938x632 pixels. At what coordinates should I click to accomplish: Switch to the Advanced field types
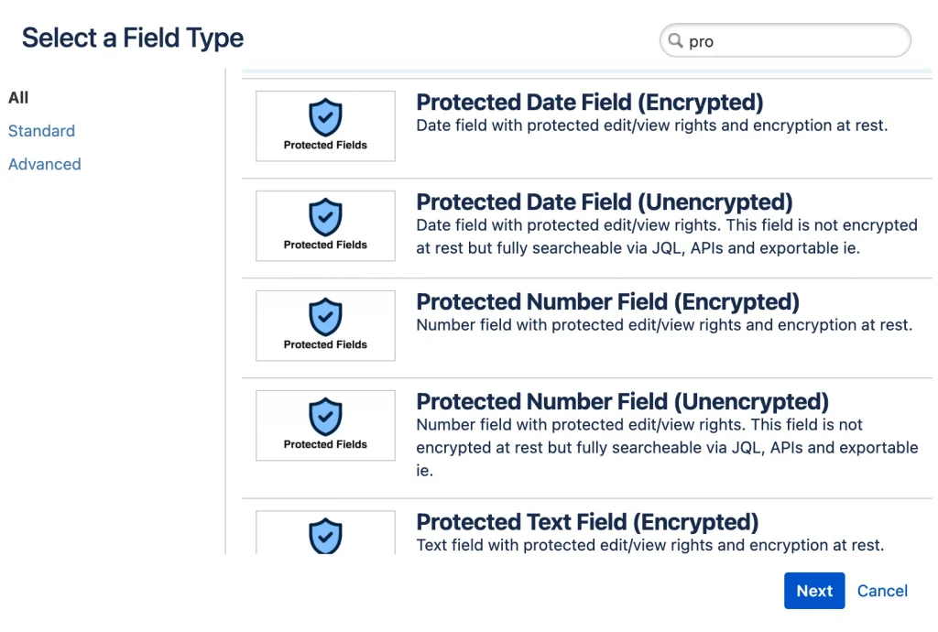pyautogui.click(x=45, y=165)
